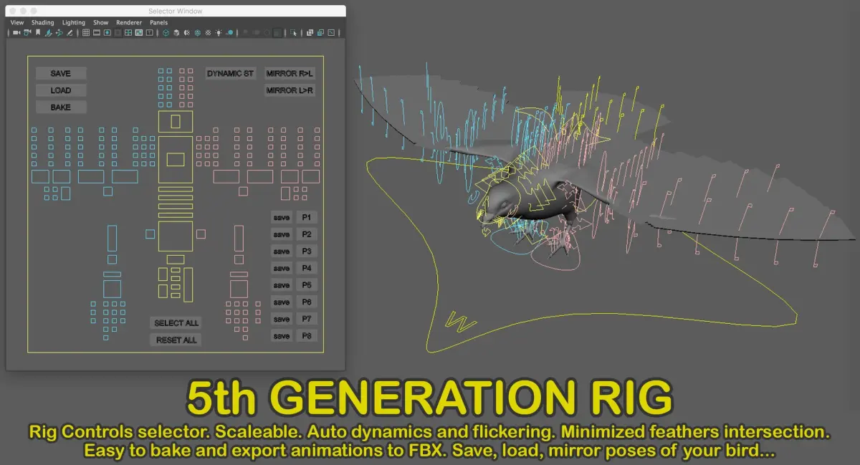Select the tall pink leg control rectangle

[238, 239]
